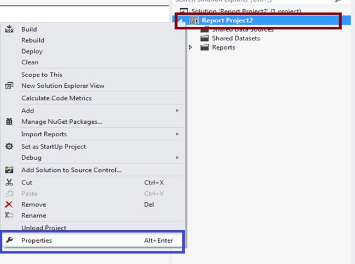Open the Import Reports submenu

(177, 134)
